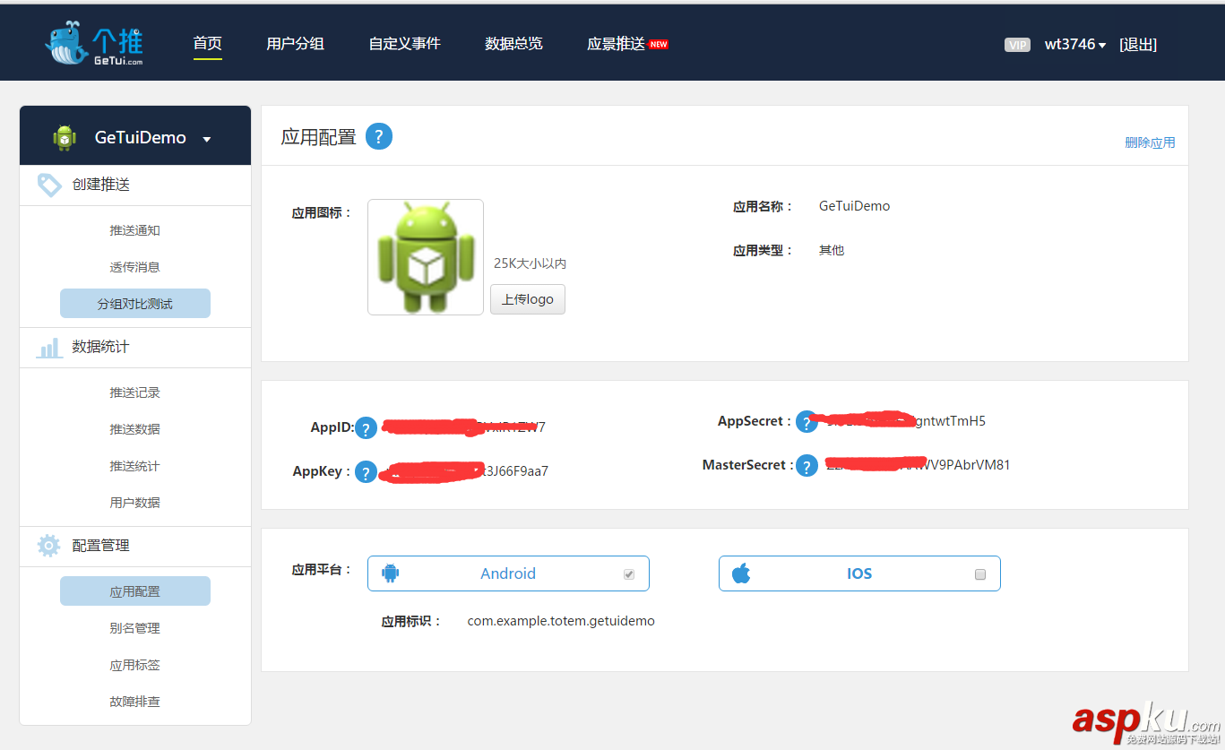The height and width of the screenshot is (750, 1225).
Task: Click the 创建推送 tag icon
Action: pyautogui.click(x=48, y=185)
